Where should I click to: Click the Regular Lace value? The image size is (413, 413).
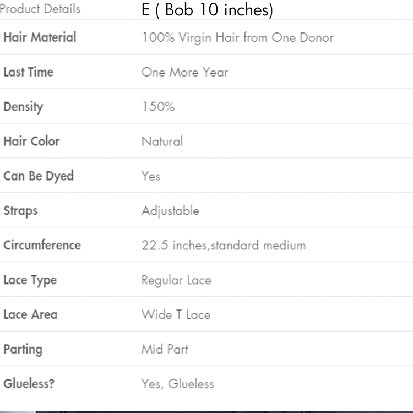click(x=176, y=280)
